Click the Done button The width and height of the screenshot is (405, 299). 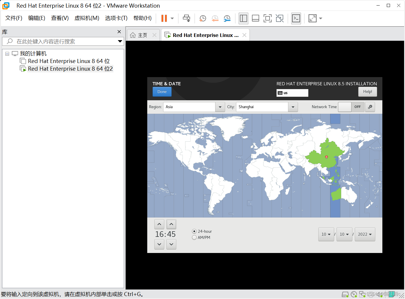[162, 92]
